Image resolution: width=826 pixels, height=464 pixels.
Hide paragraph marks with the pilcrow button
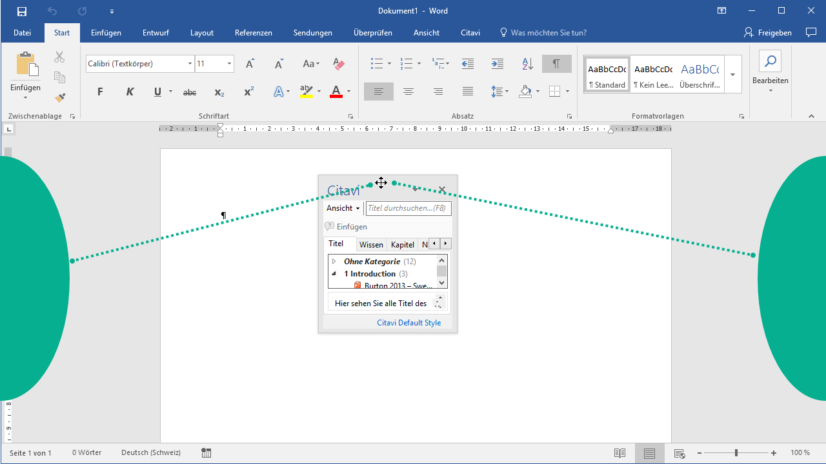tap(556, 64)
